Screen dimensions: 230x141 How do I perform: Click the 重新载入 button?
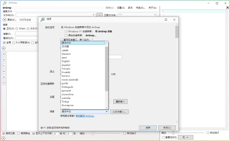pyautogui.click(x=120, y=101)
